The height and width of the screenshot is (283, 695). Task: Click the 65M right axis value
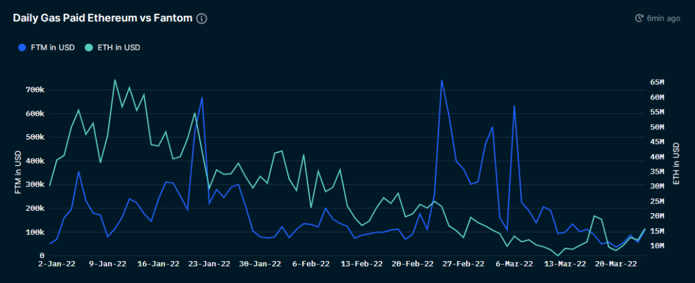click(657, 83)
